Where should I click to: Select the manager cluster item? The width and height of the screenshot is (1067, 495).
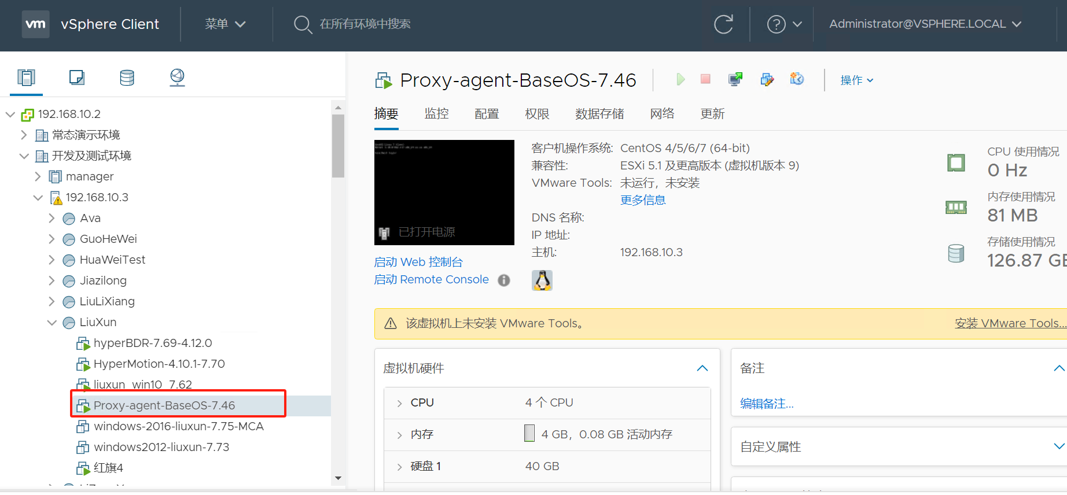[90, 176]
